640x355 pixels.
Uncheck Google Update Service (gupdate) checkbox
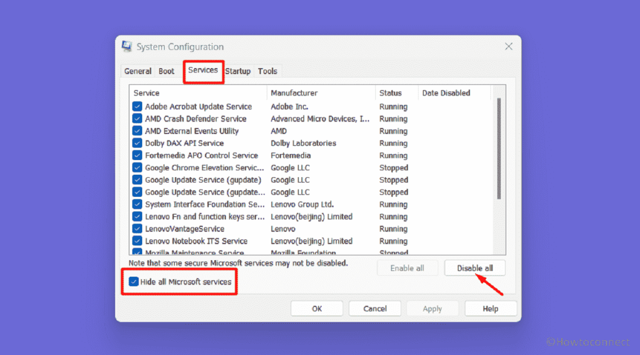click(137, 180)
